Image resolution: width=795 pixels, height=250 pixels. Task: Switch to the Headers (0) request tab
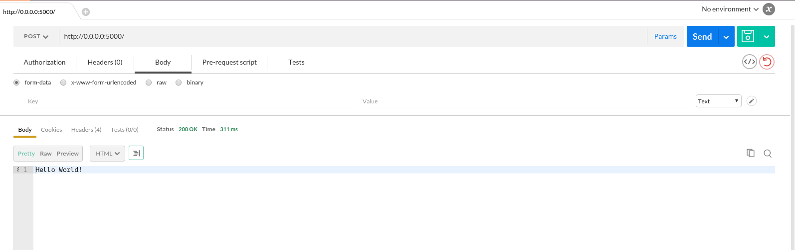[x=105, y=62]
